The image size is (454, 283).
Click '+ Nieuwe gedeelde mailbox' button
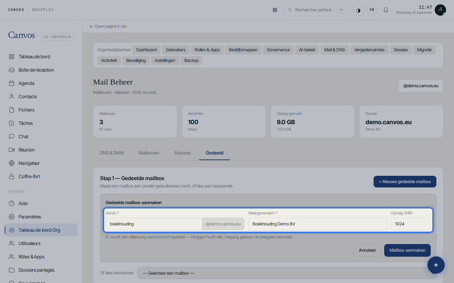(405, 182)
